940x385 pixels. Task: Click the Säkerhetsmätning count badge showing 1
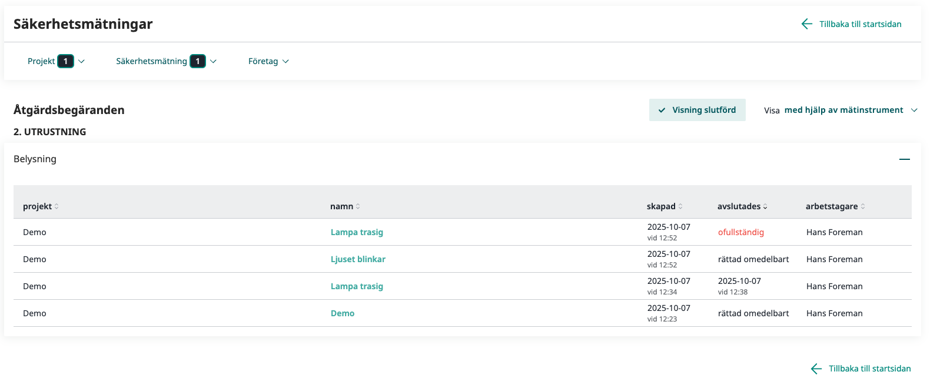pyautogui.click(x=198, y=61)
